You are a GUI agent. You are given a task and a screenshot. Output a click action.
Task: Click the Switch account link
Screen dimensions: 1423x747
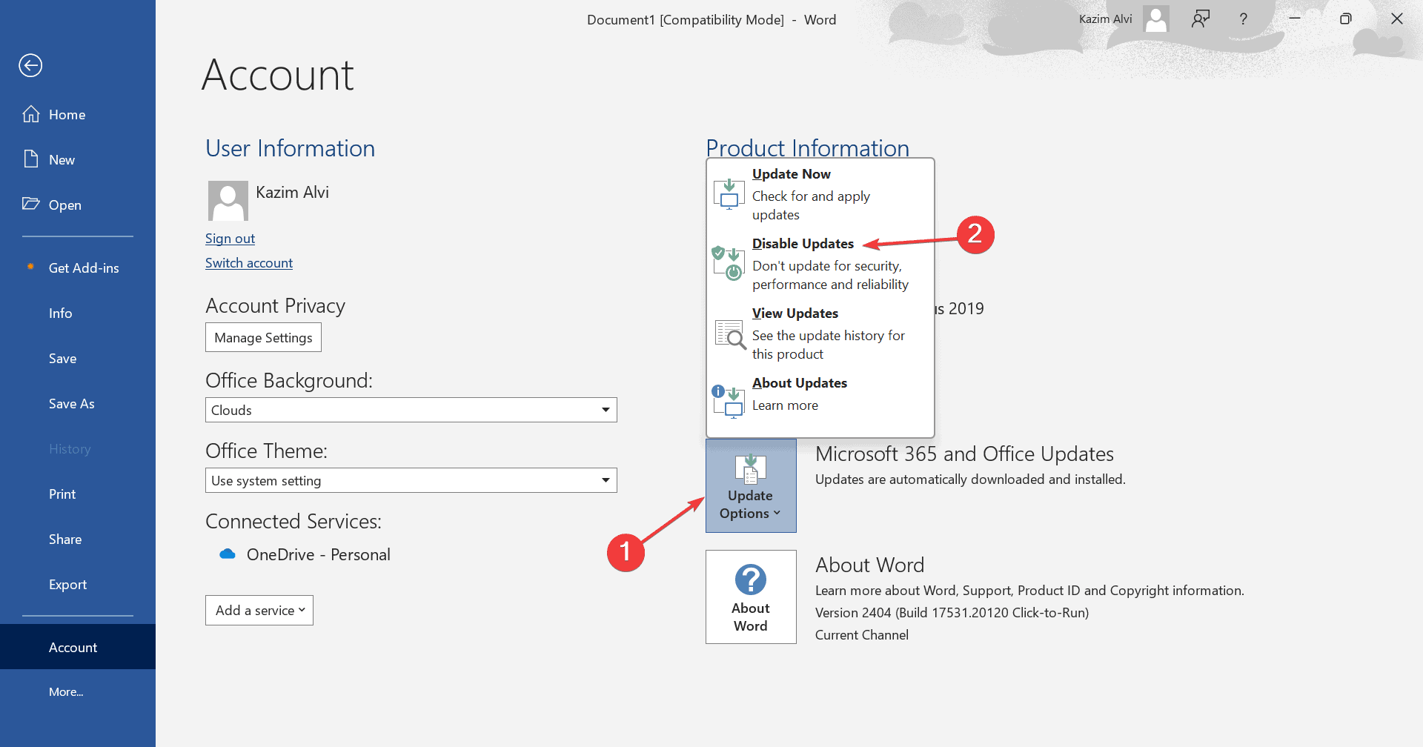[x=249, y=263]
